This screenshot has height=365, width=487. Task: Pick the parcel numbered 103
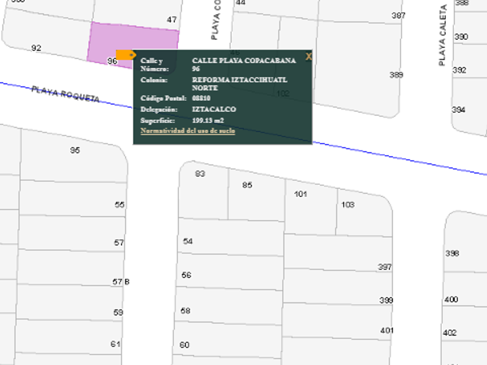point(348,205)
